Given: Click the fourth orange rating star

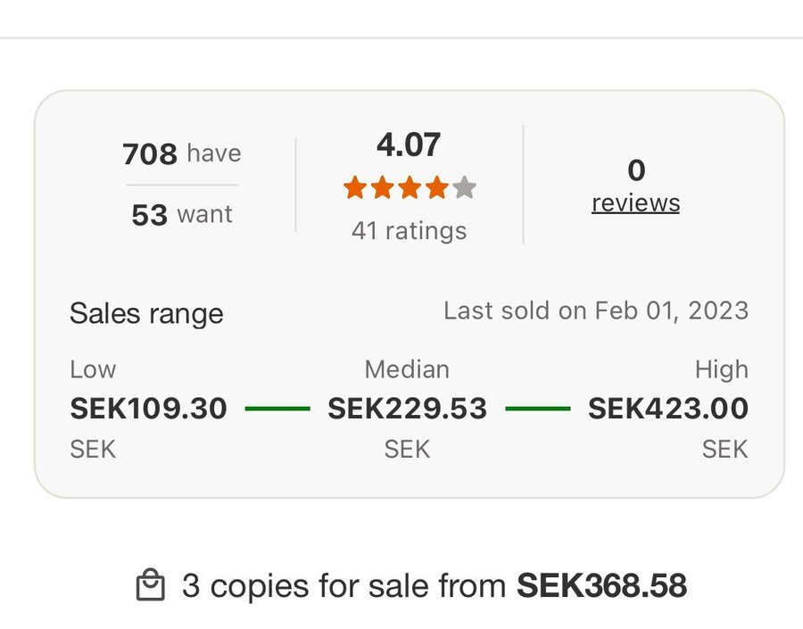Looking at the screenshot, I should (436, 188).
